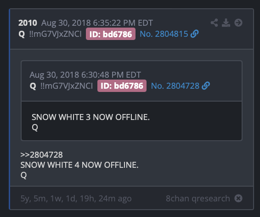Click the SNOW WHITE 3 NOW OFFLINE text
Screen dimensions: 260x217
pyautogui.click(x=90, y=117)
